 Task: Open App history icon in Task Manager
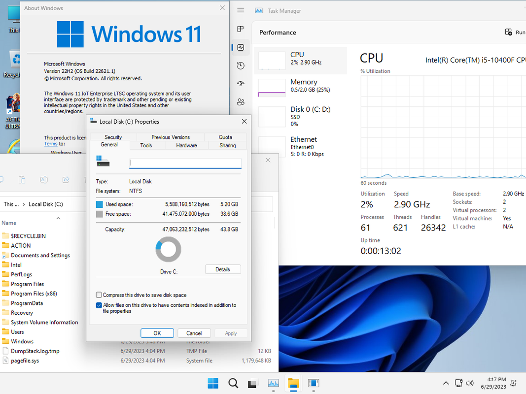[x=241, y=66]
